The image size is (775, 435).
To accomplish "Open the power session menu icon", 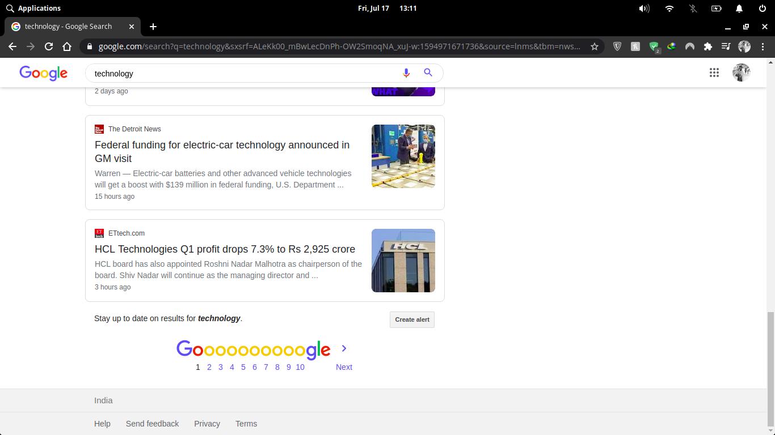I will pyautogui.click(x=763, y=8).
